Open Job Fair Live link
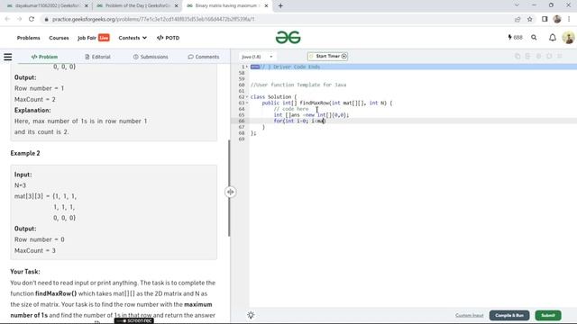Image resolution: width=577 pixels, height=324 pixels. (x=94, y=38)
